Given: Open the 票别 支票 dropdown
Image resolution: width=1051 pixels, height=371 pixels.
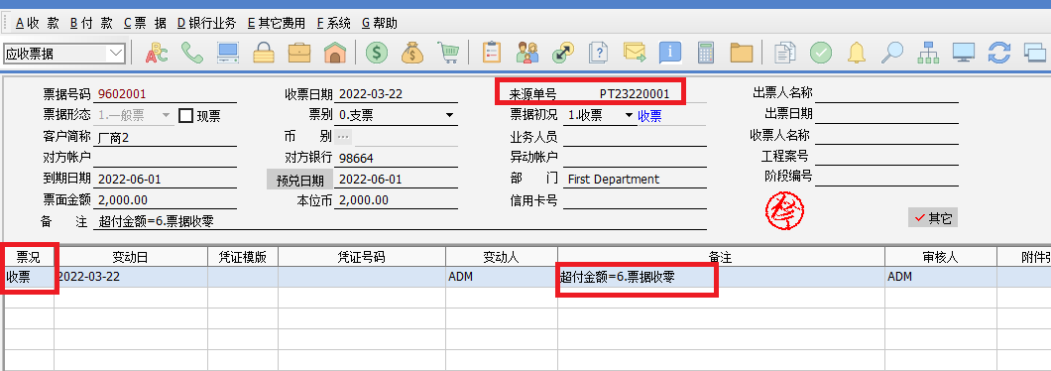Looking at the screenshot, I should [x=449, y=116].
